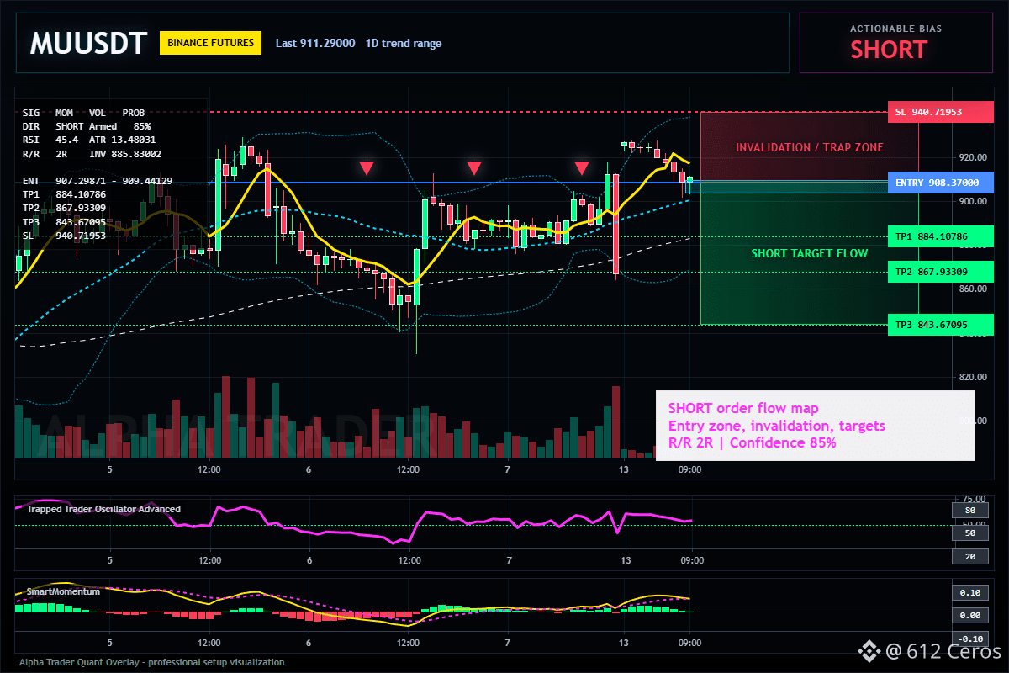The height and width of the screenshot is (673, 1009).
Task: Click the leftmost red triangle signal marker
Action: click(x=366, y=168)
